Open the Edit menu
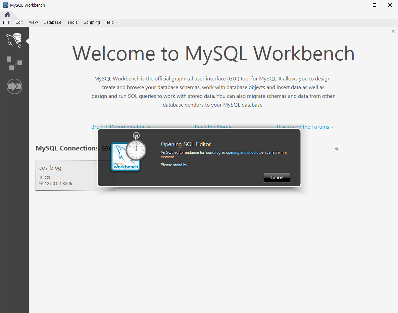Screen dimensions: 398x313 (x=19, y=22)
